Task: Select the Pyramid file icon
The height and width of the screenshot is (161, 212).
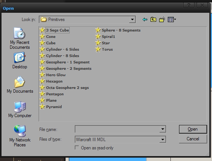Action: point(42,107)
